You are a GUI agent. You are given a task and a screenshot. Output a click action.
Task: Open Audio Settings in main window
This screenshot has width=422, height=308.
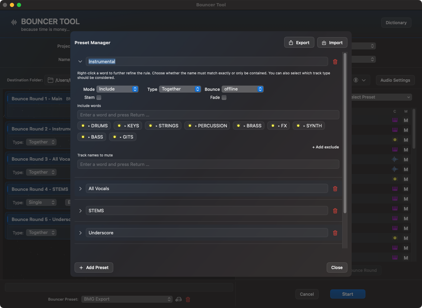(x=395, y=80)
